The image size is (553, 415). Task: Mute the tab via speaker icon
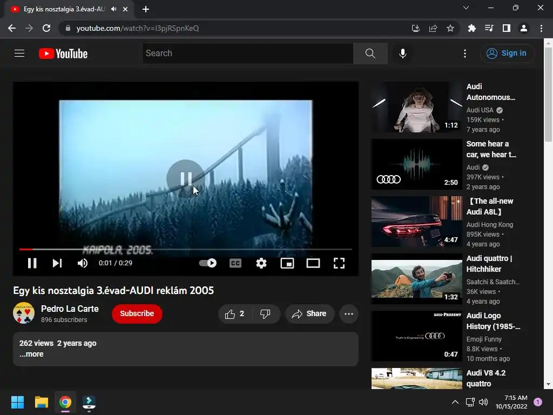113,9
